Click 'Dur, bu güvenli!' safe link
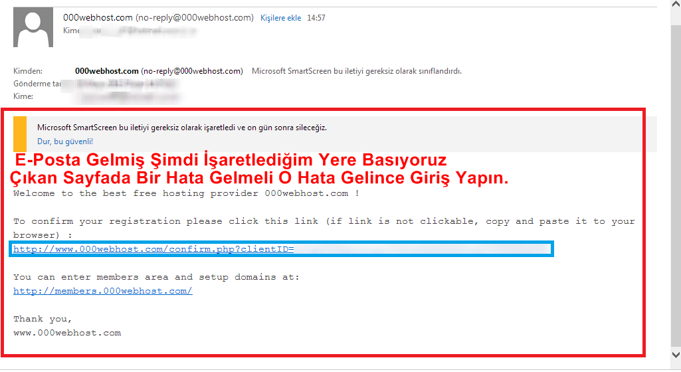The height and width of the screenshot is (372, 681). tap(65, 141)
